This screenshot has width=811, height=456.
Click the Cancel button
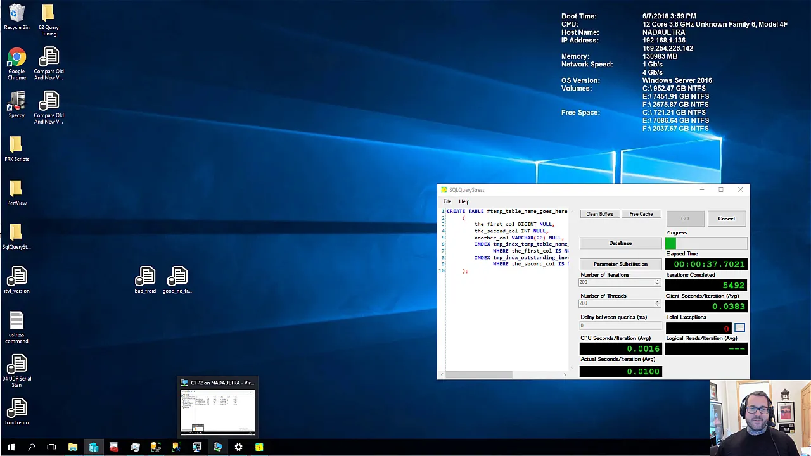[726, 218]
